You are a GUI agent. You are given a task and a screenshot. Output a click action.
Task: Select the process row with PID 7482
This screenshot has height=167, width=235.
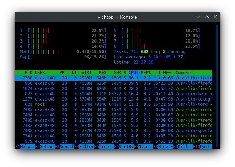[114, 126]
